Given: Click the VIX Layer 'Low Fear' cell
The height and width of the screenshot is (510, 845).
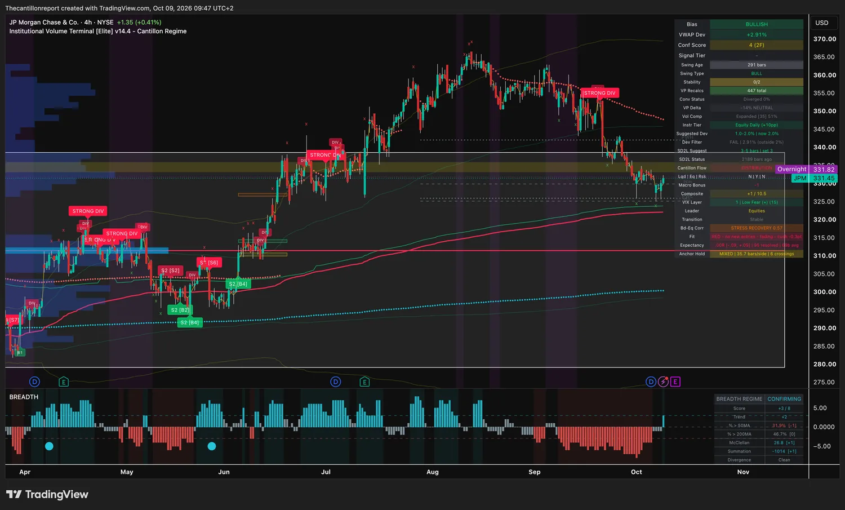Looking at the screenshot, I should click(x=757, y=202).
